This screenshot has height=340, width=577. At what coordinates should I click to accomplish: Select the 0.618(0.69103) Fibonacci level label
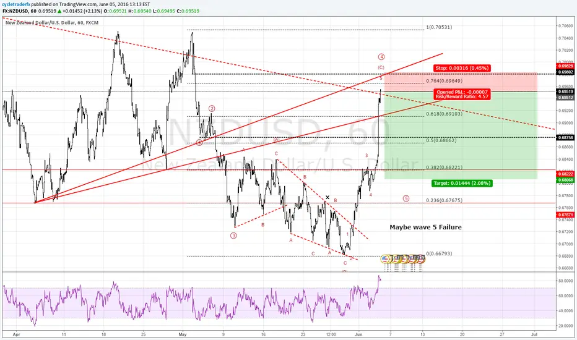click(444, 114)
